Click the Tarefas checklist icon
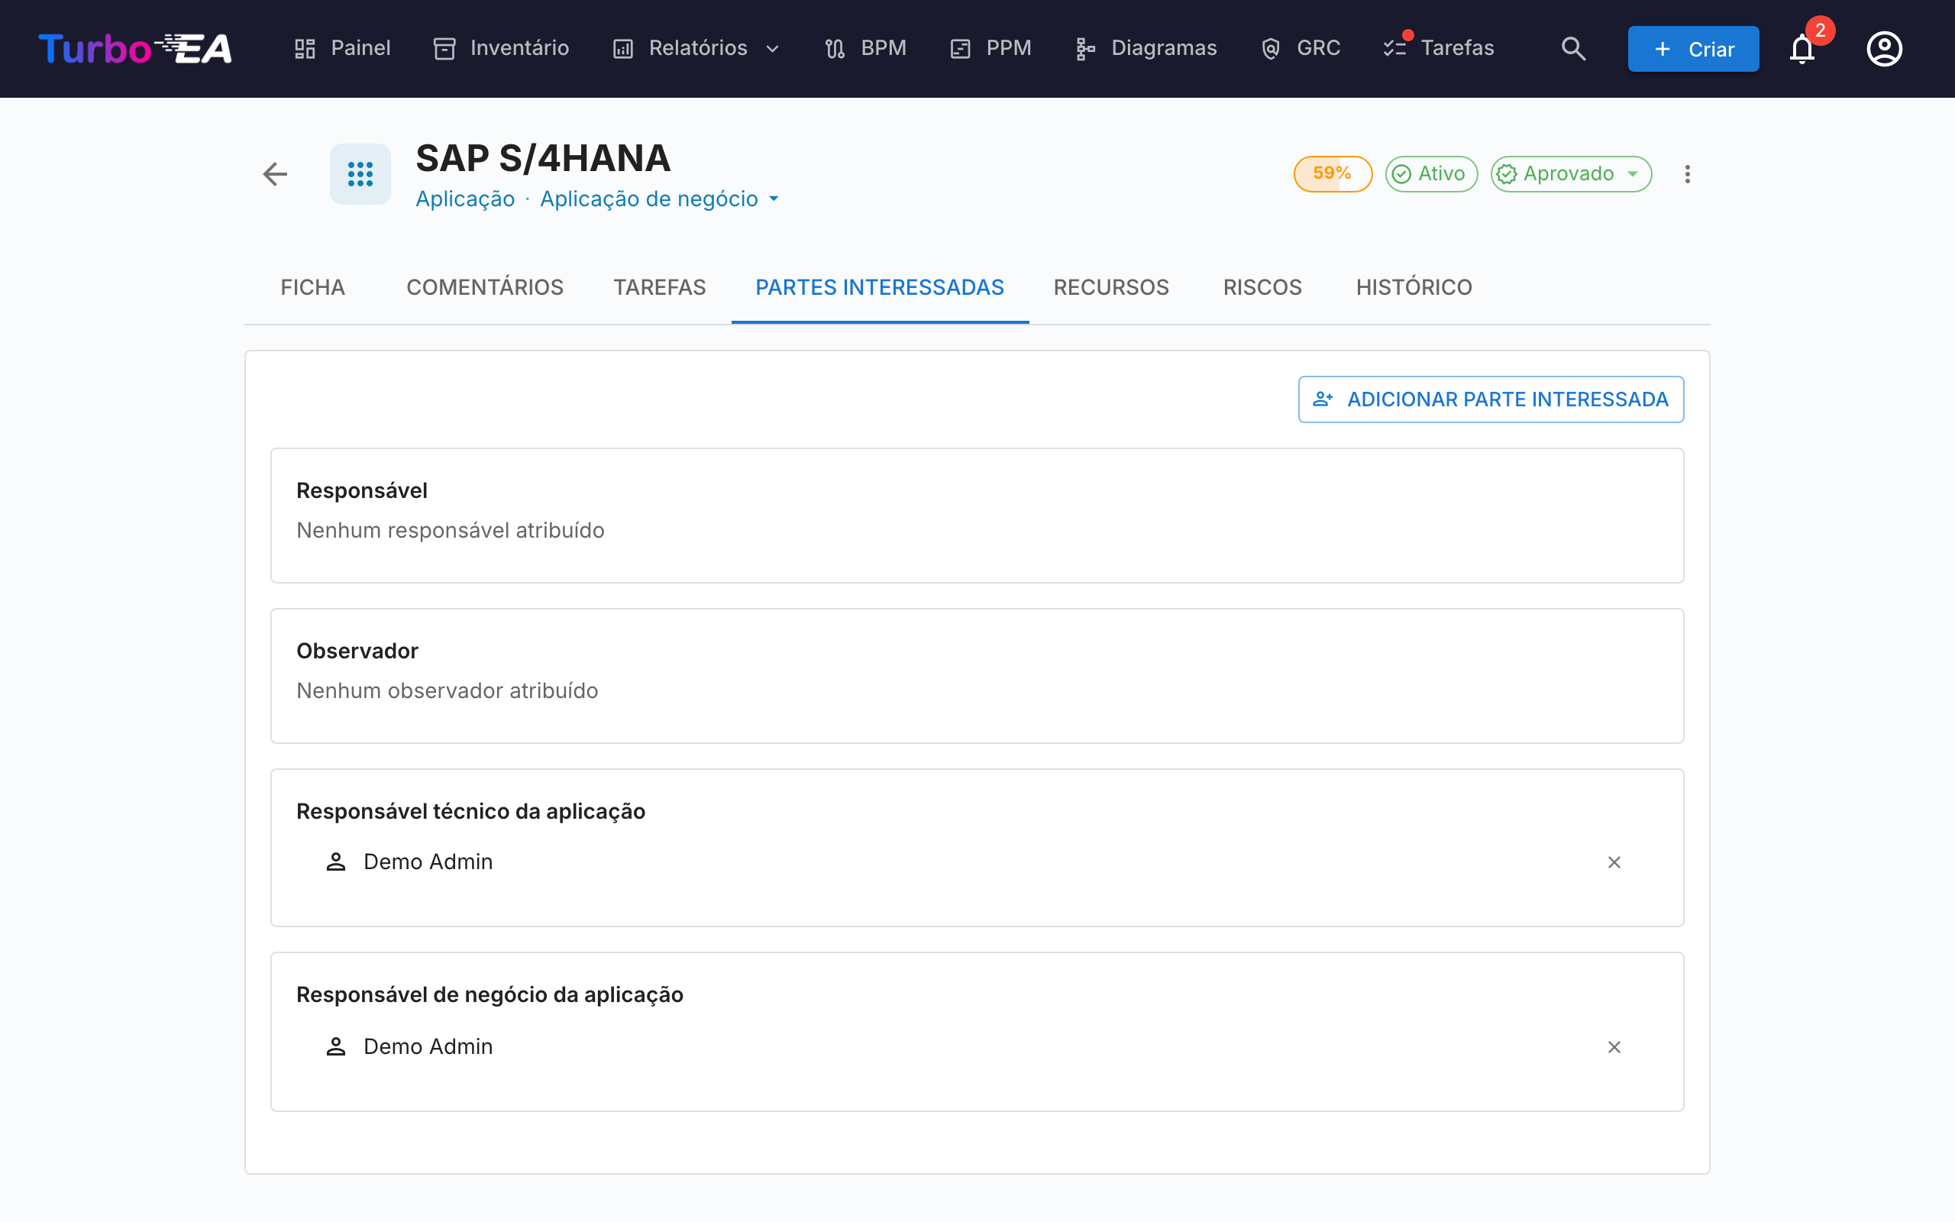Image resolution: width=1955 pixels, height=1222 pixels. tap(1394, 48)
